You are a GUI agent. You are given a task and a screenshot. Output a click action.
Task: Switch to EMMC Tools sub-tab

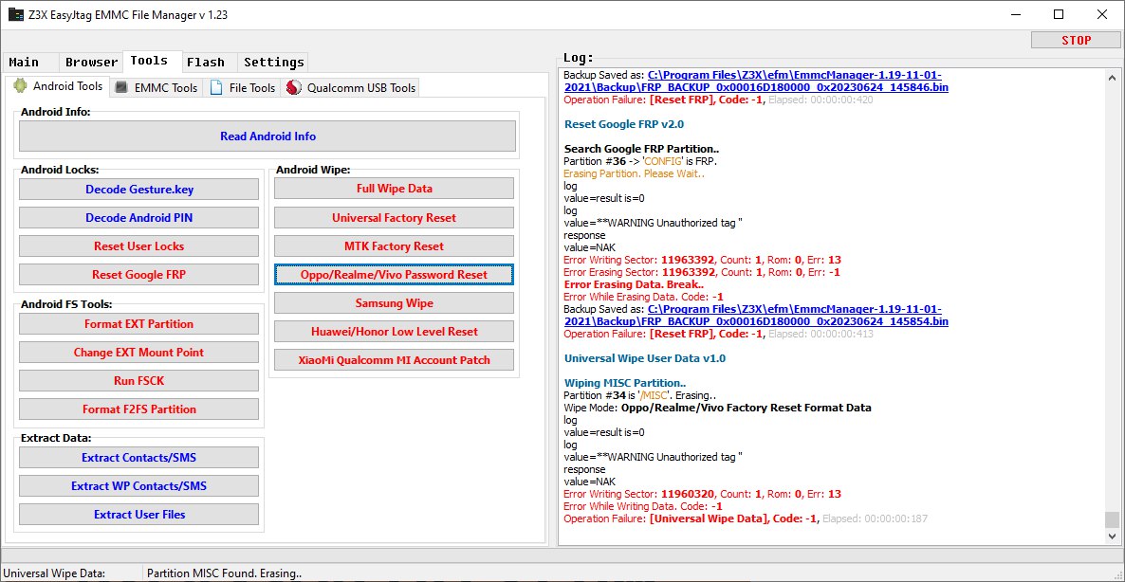157,88
